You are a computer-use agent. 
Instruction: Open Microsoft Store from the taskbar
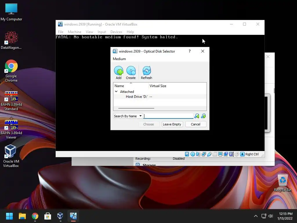coord(48,216)
